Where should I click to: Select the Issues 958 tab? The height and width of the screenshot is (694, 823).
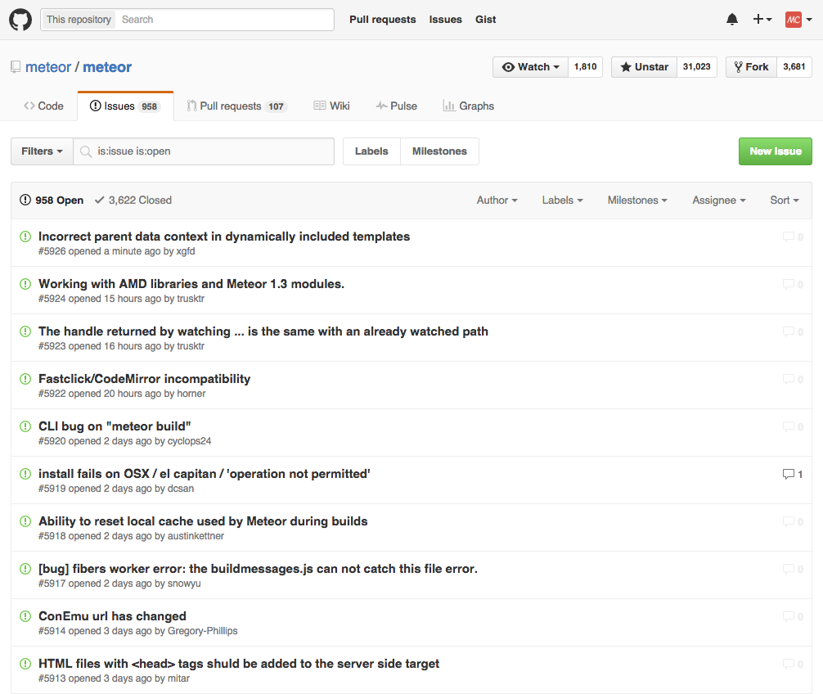pyautogui.click(x=125, y=106)
